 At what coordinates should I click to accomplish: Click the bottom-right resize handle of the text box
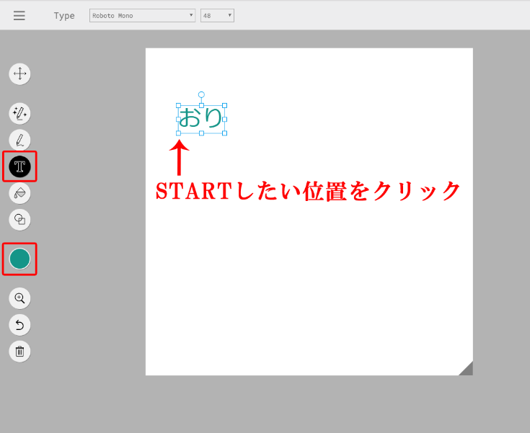tap(224, 133)
